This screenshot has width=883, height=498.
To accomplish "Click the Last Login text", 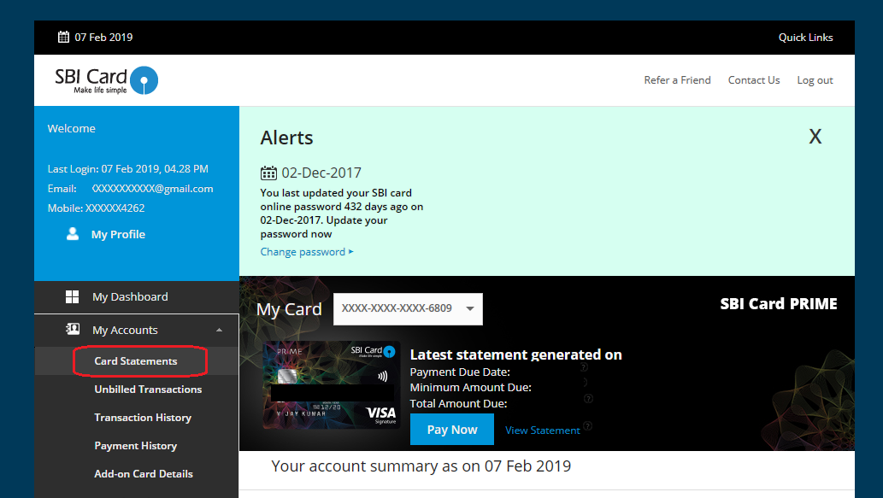I will (x=128, y=169).
